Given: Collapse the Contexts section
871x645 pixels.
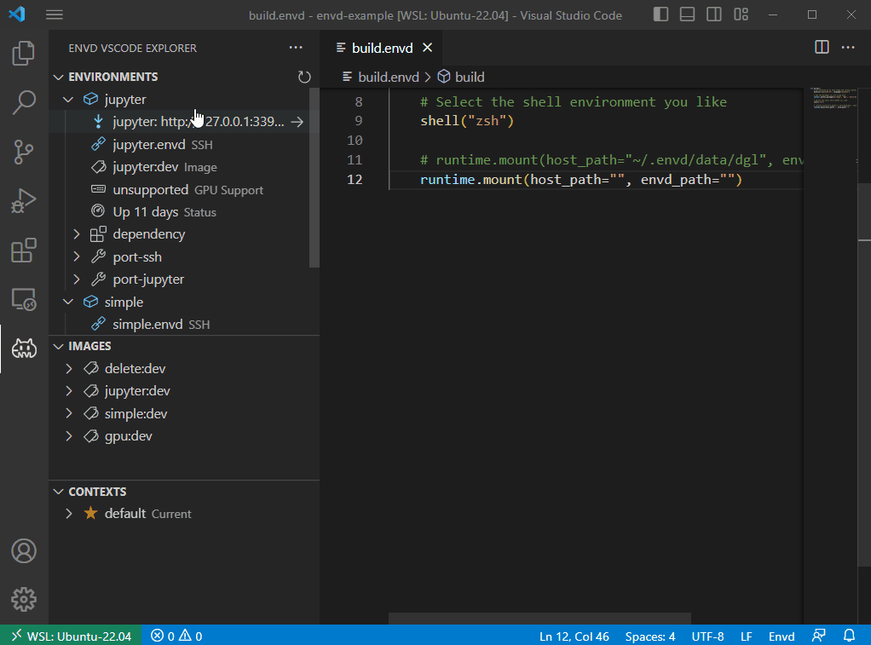Looking at the screenshot, I should (x=58, y=492).
